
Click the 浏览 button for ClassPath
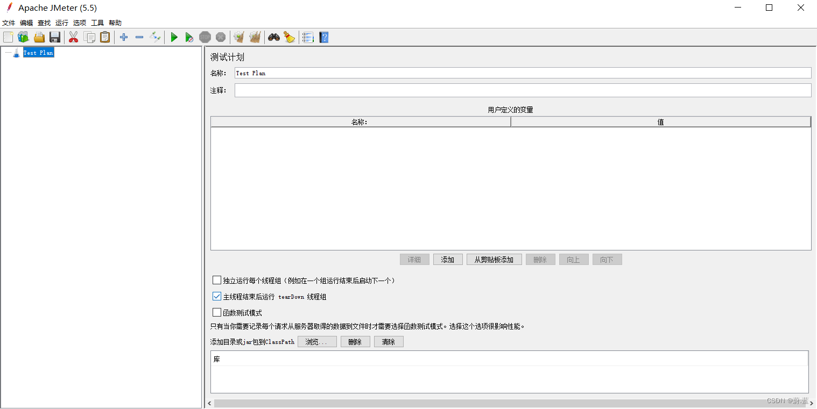pos(317,341)
